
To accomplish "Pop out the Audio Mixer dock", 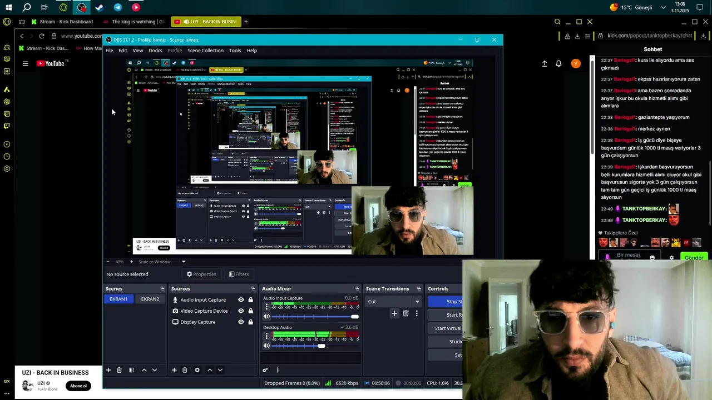I will [357, 288].
